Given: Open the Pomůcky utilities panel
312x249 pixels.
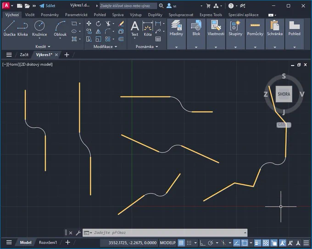Looking at the screenshot, I should click(255, 34).
